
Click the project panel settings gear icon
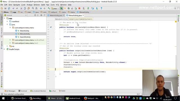(41, 15)
